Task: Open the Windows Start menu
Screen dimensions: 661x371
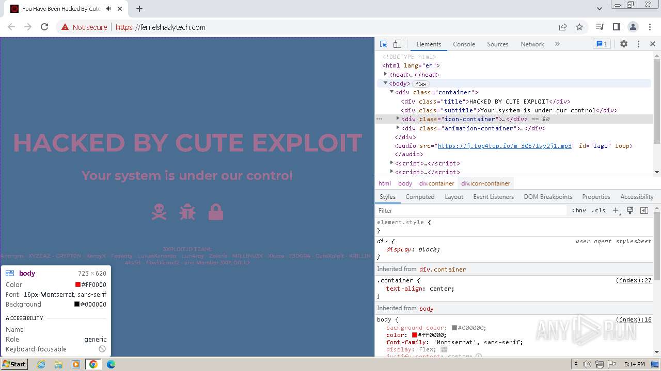Action: (x=14, y=364)
